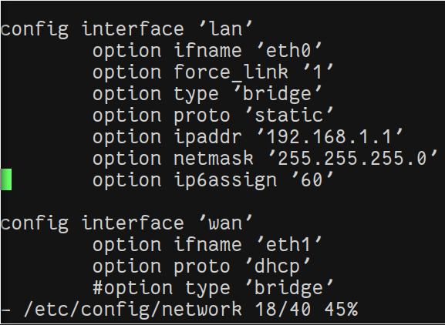Click the 'lan' interface name
The image size is (445, 325).
click(x=226, y=29)
